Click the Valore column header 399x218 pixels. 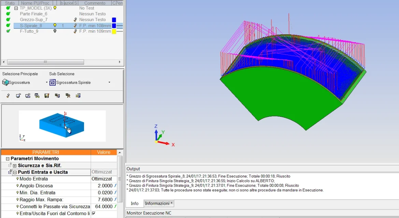point(103,152)
